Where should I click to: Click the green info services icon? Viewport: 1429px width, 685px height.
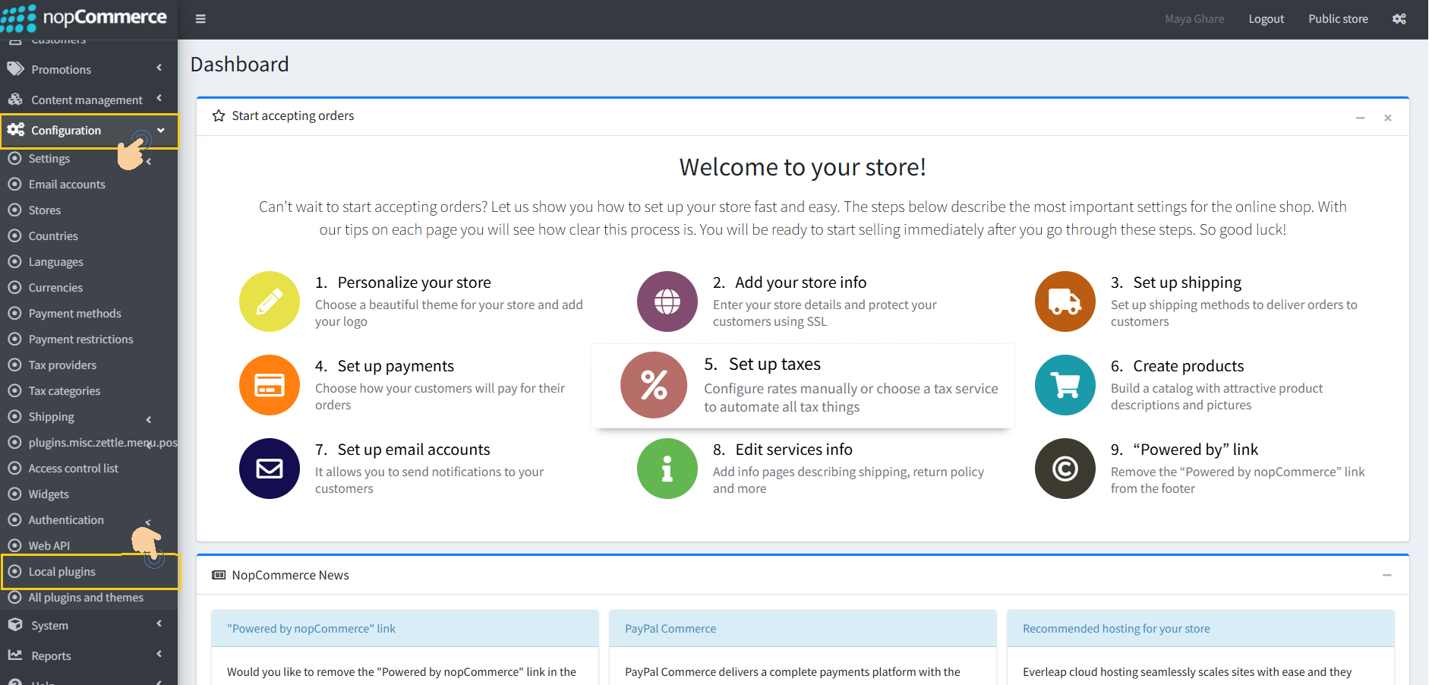(667, 469)
